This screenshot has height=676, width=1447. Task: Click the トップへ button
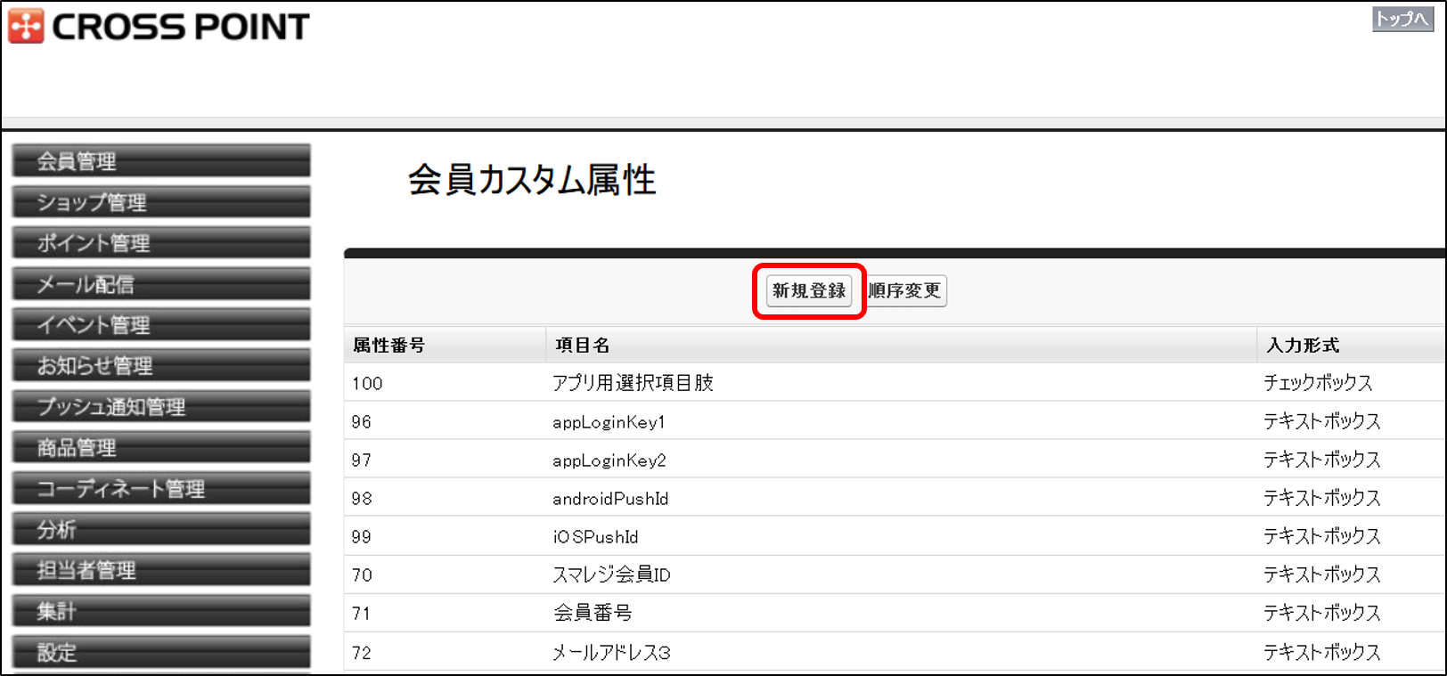pos(1402,19)
